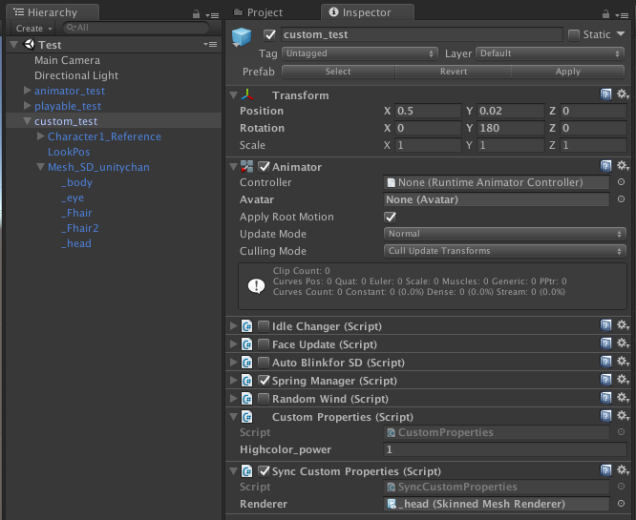
Task: Open the Hierarchy panel options menu
Action: (212, 15)
